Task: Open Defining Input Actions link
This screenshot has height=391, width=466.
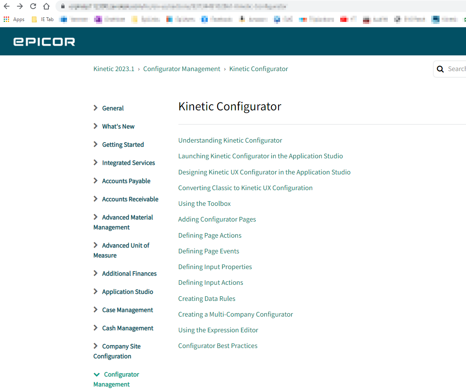Action: pos(211,282)
